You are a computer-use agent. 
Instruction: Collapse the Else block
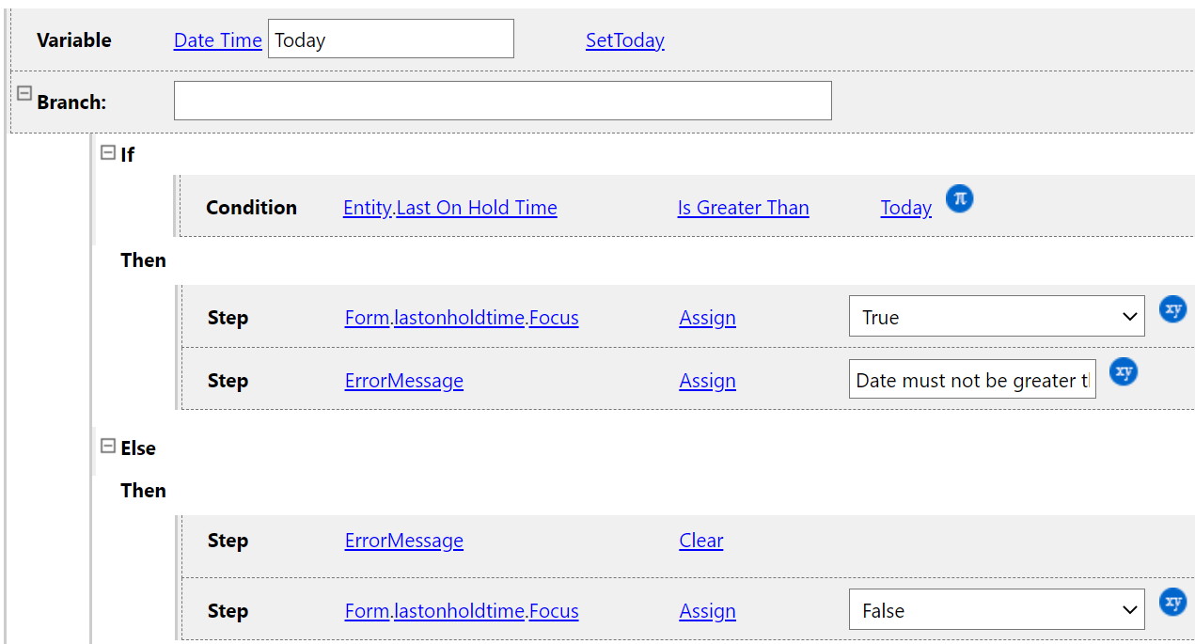pos(108,446)
